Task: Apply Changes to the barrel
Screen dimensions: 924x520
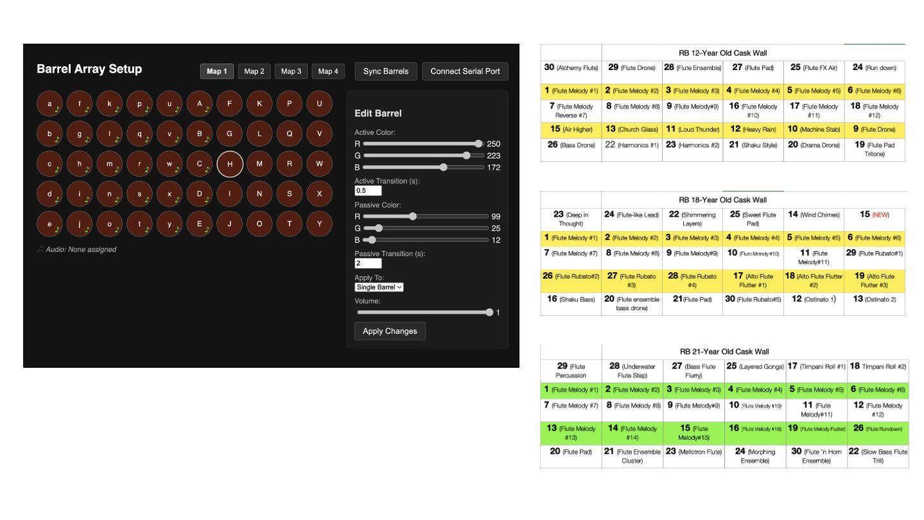Action: 390,331
